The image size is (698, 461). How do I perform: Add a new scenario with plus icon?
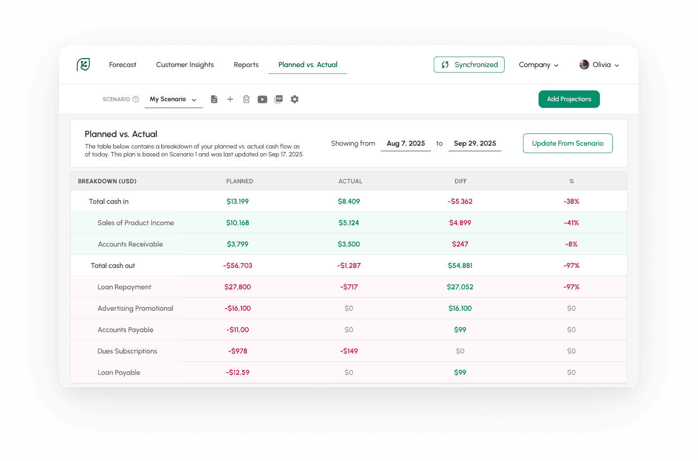point(230,99)
